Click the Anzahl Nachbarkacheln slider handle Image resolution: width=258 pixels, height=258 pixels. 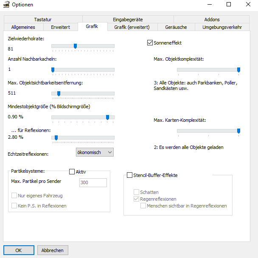pyautogui.click(x=53, y=70)
